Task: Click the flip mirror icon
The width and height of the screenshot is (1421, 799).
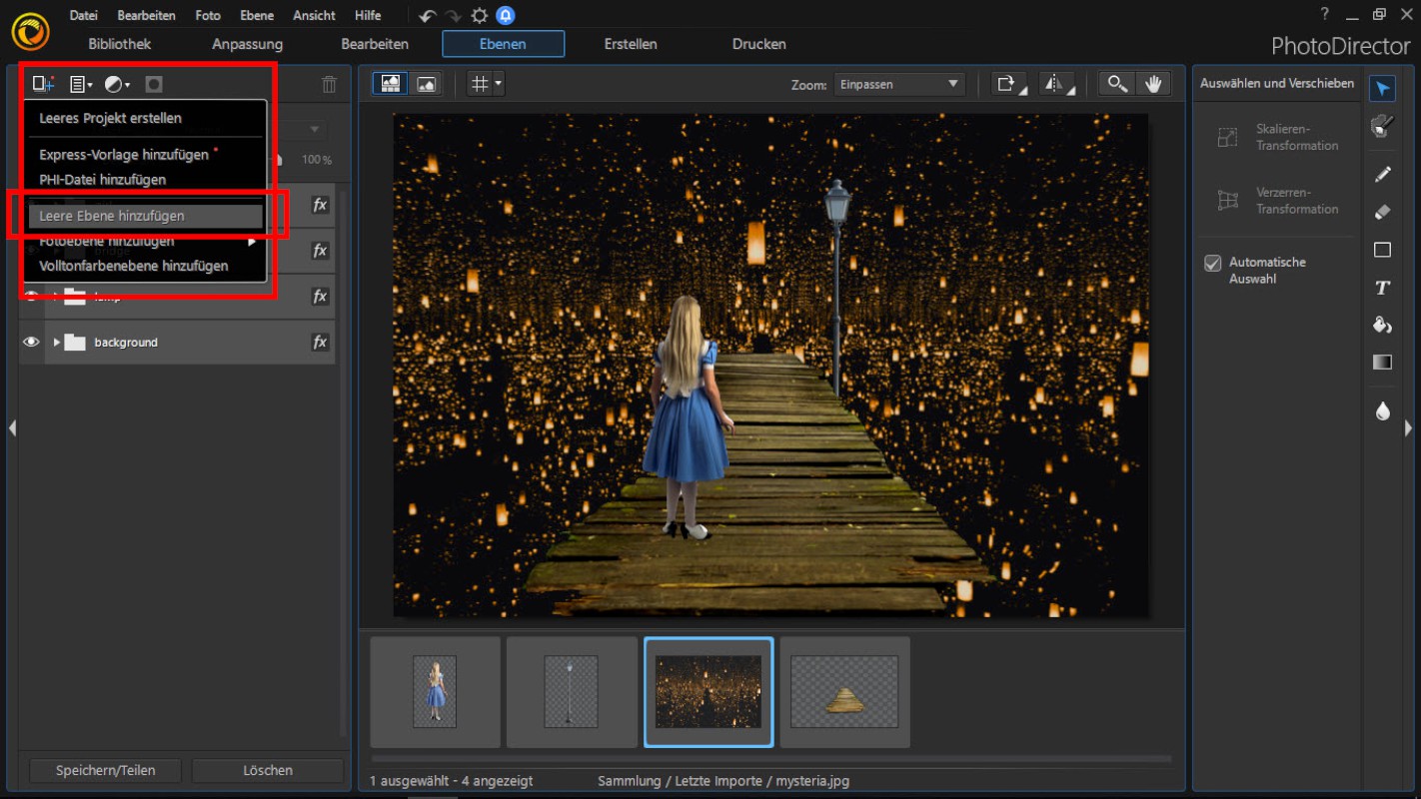Action: tap(1056, 84)
